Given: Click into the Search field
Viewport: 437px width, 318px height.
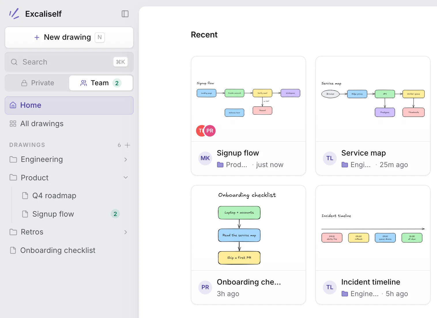Looking at the screenshot, I should (x=69, y=62).
